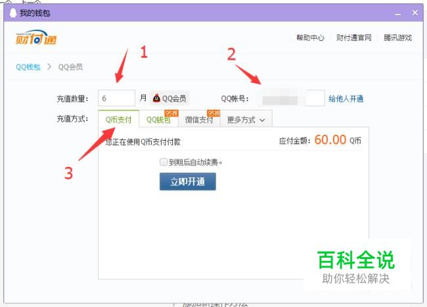The image size is (427, 307).
Task: Expand the 更多方式 dropdown
Action: coord(246,120)
